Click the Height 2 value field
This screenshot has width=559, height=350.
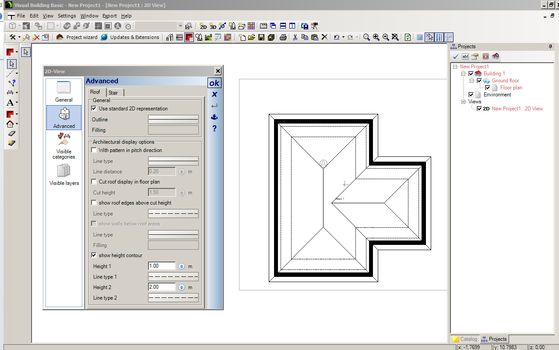162,287
